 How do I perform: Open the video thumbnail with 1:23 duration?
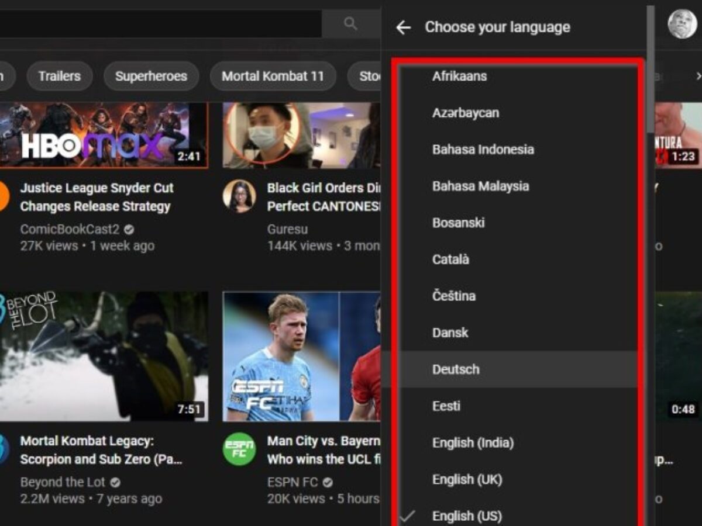(678, 136)
